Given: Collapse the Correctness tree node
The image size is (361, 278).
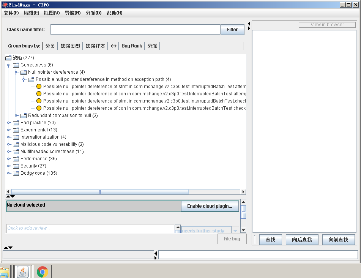Looking at the screenshot, I should pos(8,65).
